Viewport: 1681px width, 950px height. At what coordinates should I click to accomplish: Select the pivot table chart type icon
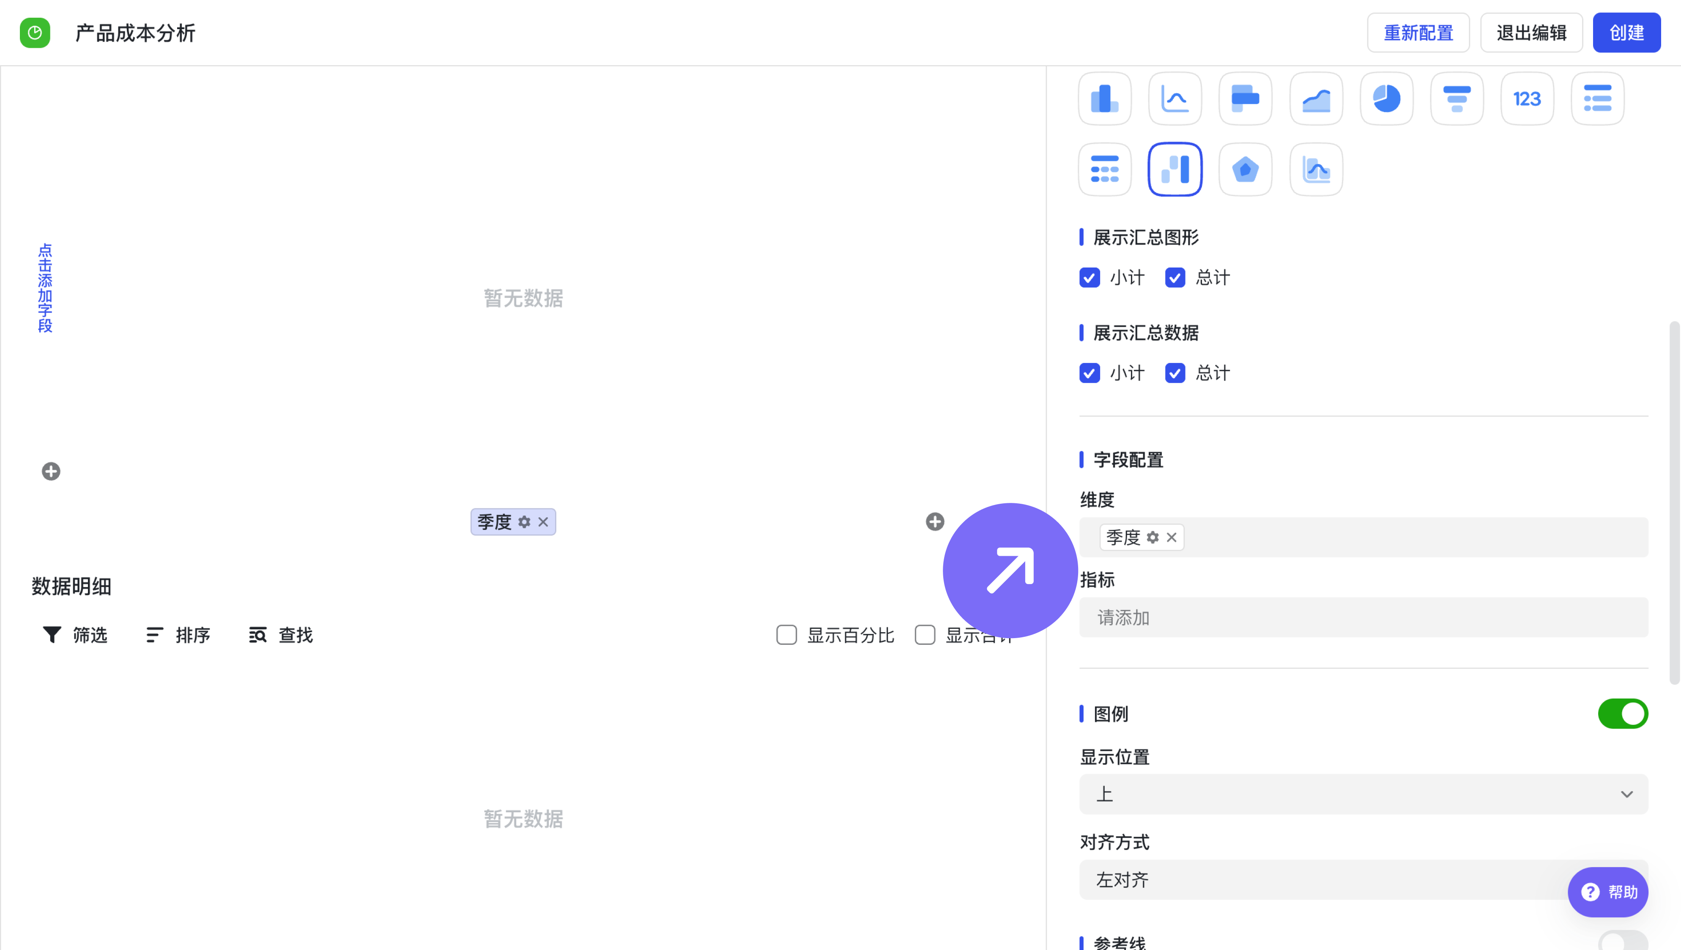point(1104,169)
